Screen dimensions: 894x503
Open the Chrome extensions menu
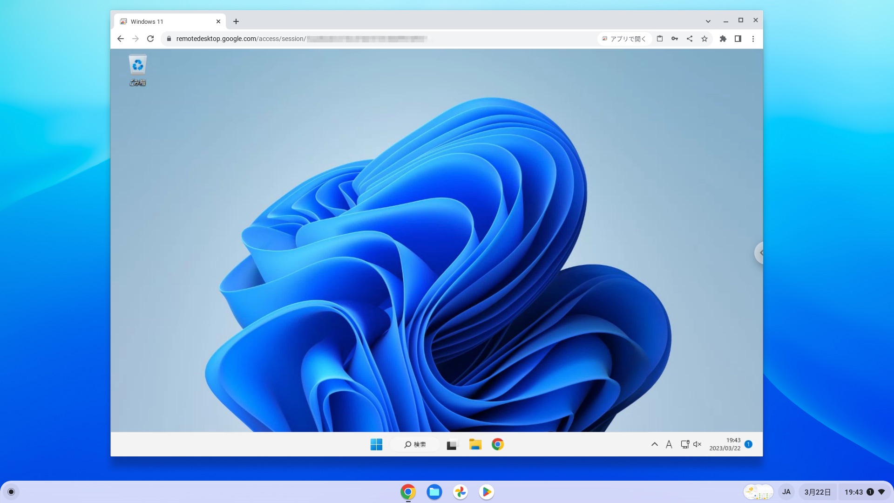(x=723, y=39)
